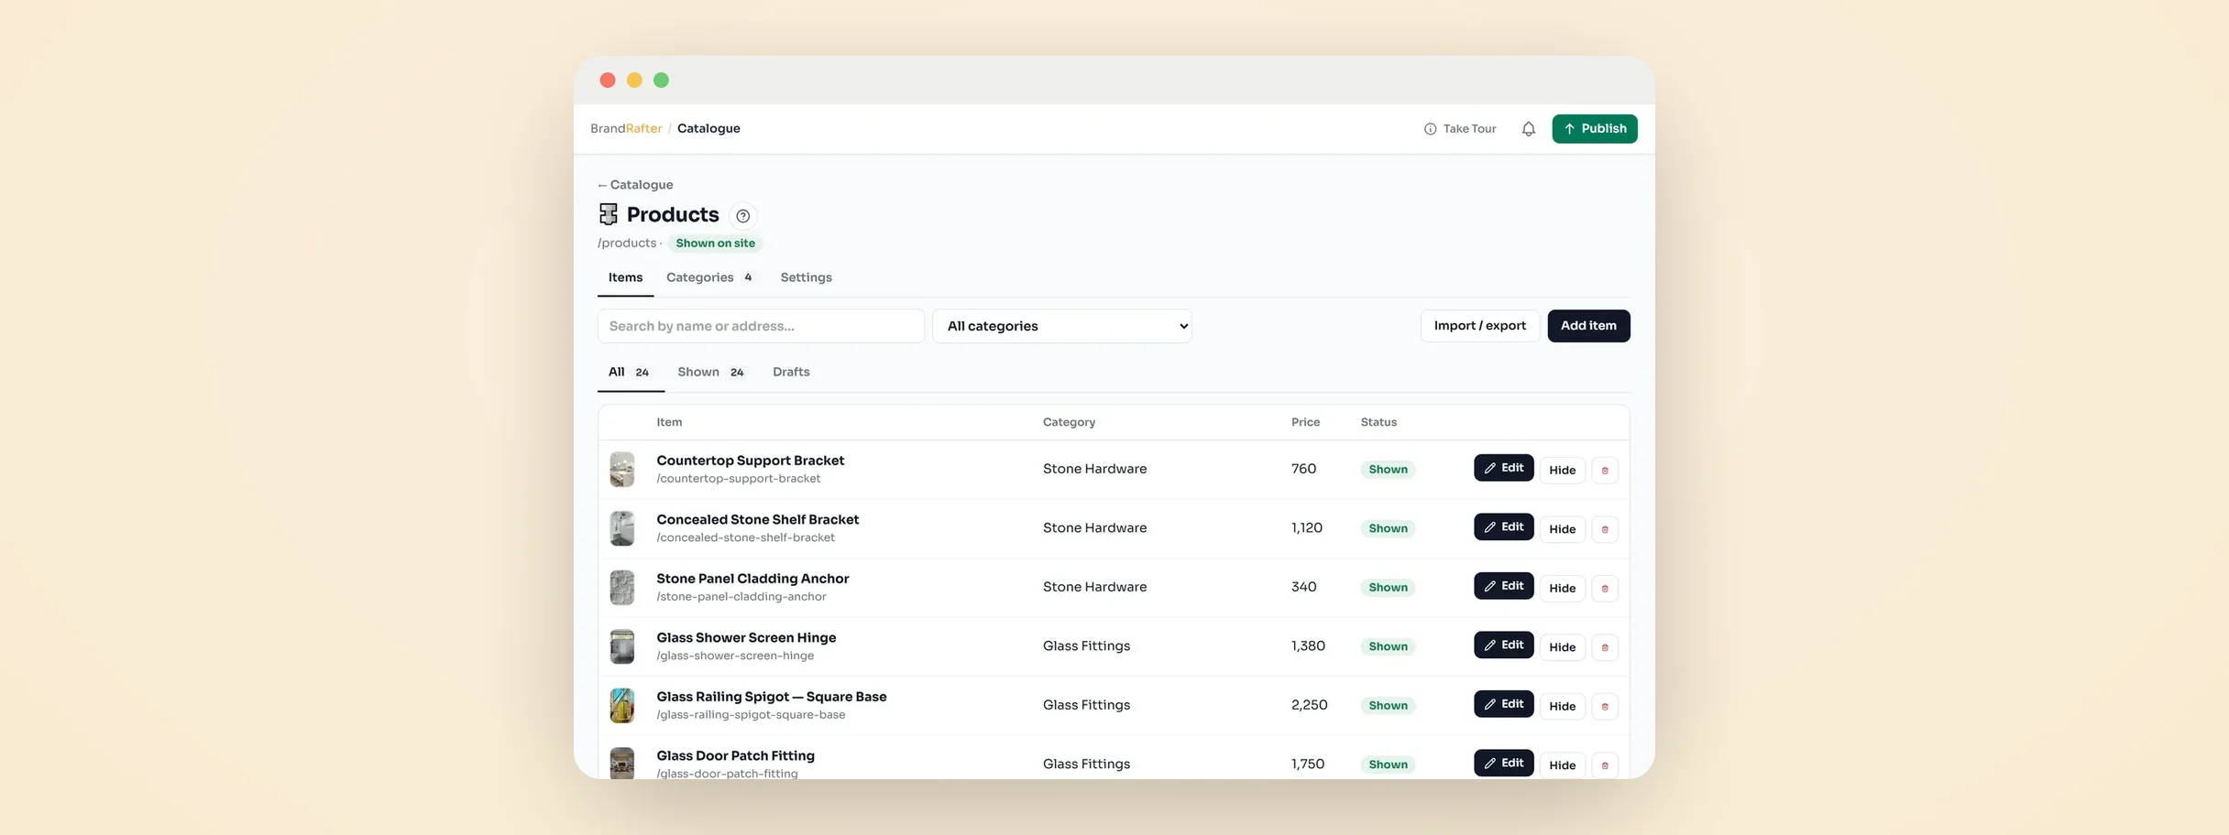Go to the Settings tab
The width and height of the screenshot is (2229, 835).
(x=807, y=277)
